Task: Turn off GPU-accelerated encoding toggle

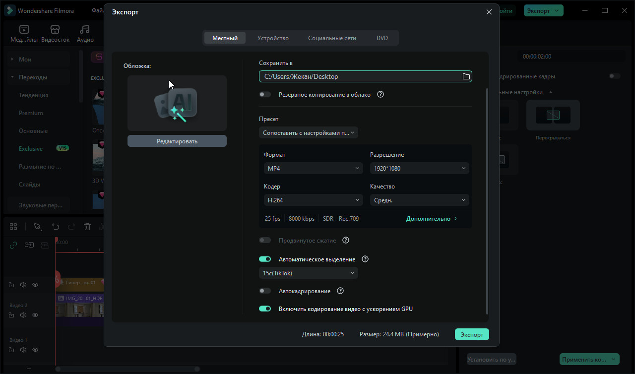Action: 265,309
